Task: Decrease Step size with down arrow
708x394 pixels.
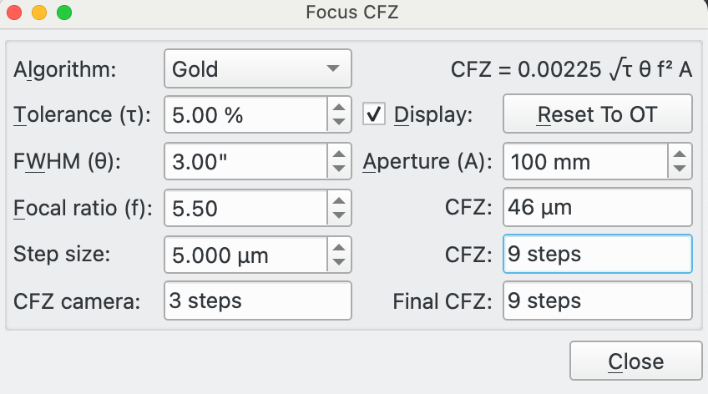Action: click(x=338, y=262)
